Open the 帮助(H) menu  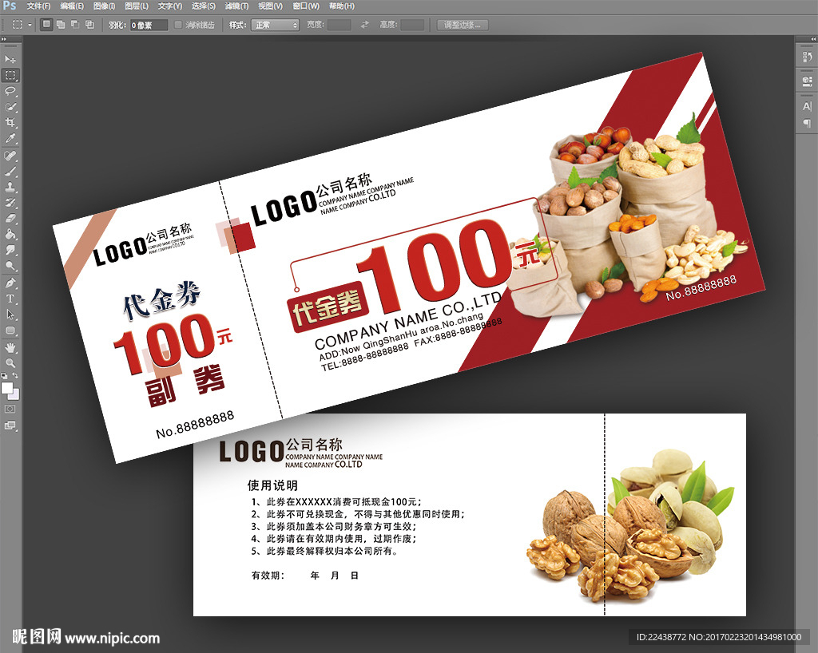click(x=341, y=6)
